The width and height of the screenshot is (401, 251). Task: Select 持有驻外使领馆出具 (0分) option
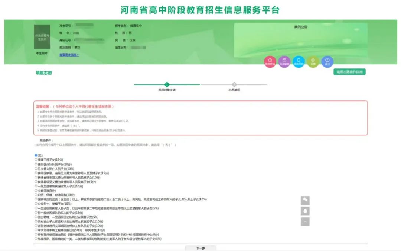pyautogui.click(x=36, y=234)
